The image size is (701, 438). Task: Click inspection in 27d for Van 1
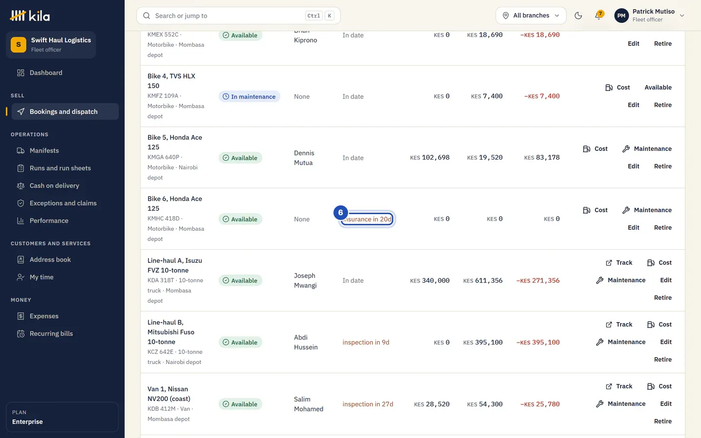point(368,404)
